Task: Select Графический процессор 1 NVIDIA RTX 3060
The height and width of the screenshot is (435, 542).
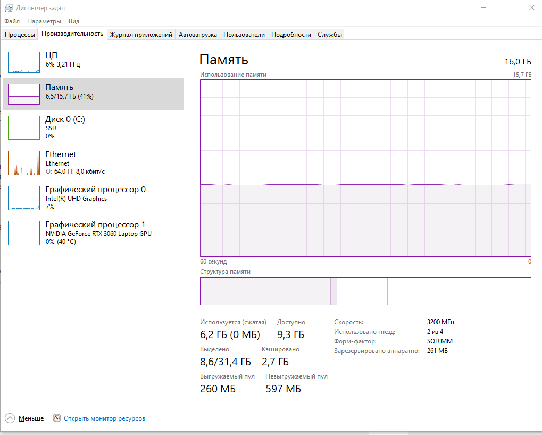Action: coord(24,233)
